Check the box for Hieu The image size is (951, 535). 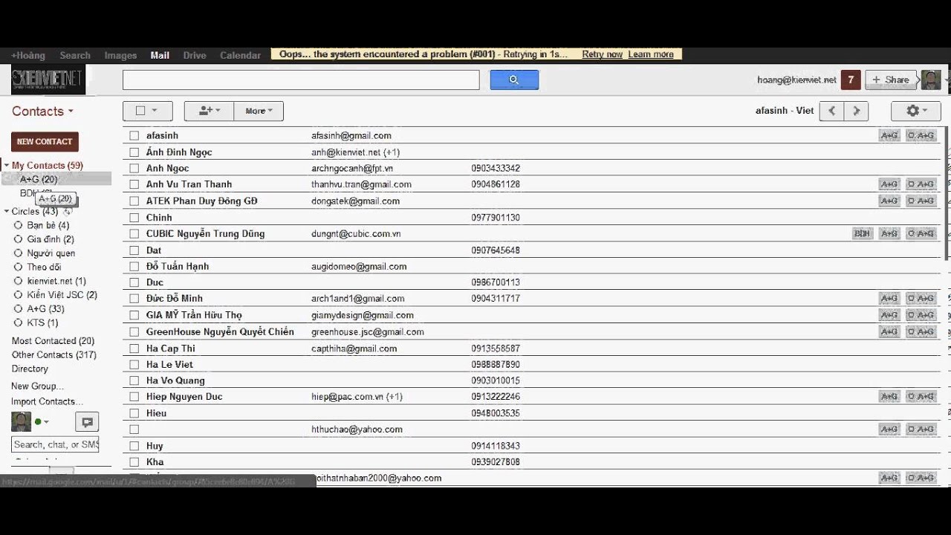point(134,413)
